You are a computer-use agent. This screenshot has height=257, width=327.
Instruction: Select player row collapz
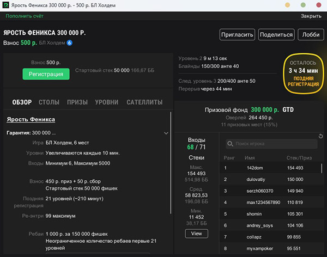point(270,237)
